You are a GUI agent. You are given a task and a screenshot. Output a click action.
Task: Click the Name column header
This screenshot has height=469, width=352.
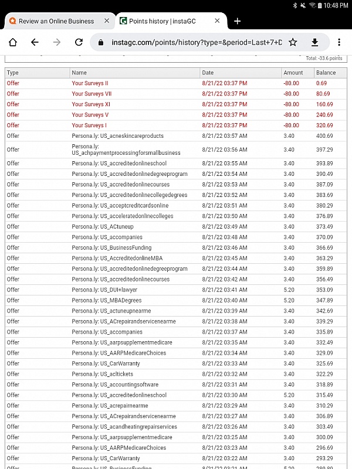pyautogui.click(x=79, y=73)
